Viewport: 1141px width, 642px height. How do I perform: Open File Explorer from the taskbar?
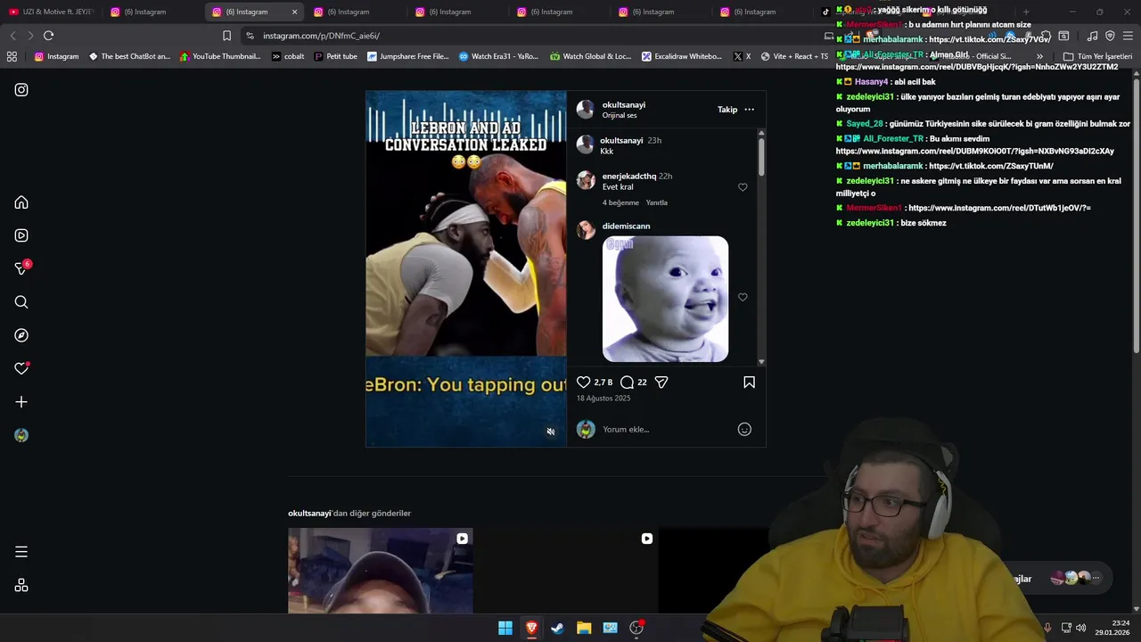click(x=584, y=628)
